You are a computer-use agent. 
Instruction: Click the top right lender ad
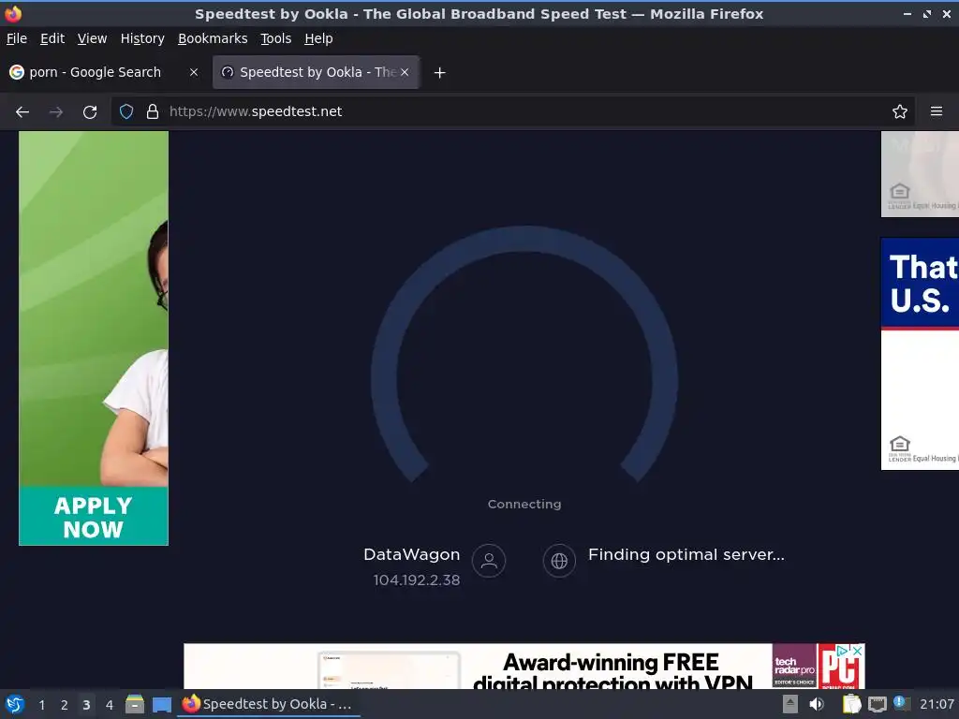pos(920,174)
